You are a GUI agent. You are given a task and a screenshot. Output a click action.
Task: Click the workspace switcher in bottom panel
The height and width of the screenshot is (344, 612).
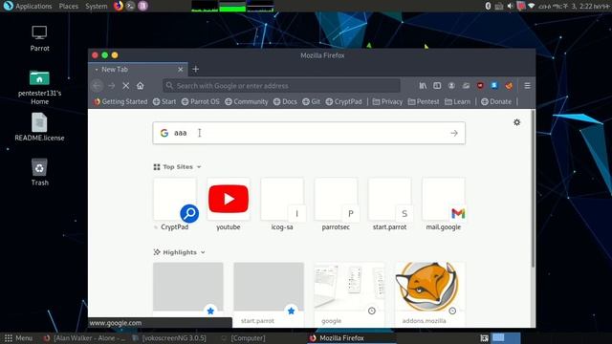point(505,338)
